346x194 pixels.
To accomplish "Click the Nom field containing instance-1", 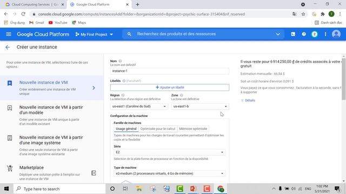I will tap(169, 71).
